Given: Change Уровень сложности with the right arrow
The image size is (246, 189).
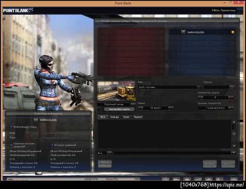Looking at the screenshot, I should pos(231,108).
